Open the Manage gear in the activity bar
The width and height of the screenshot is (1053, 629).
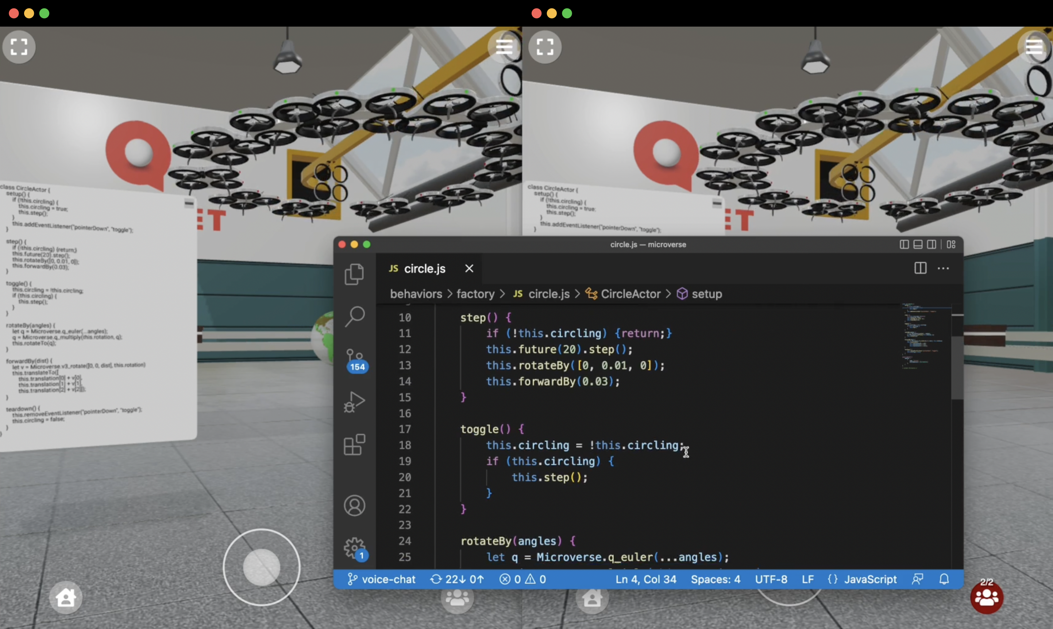(354, 548)
